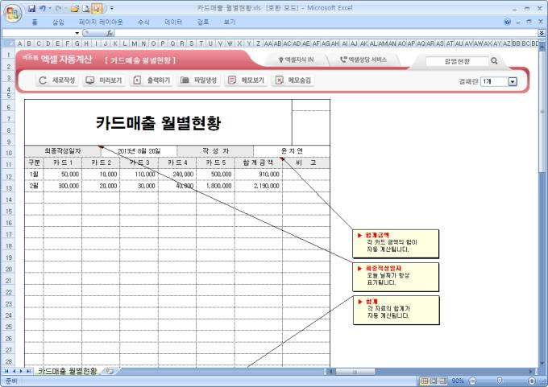This screenshot has height=387, width=548.
Task: Switch to Page Break Preview in the status bar
Action: [x=443, y=381]
